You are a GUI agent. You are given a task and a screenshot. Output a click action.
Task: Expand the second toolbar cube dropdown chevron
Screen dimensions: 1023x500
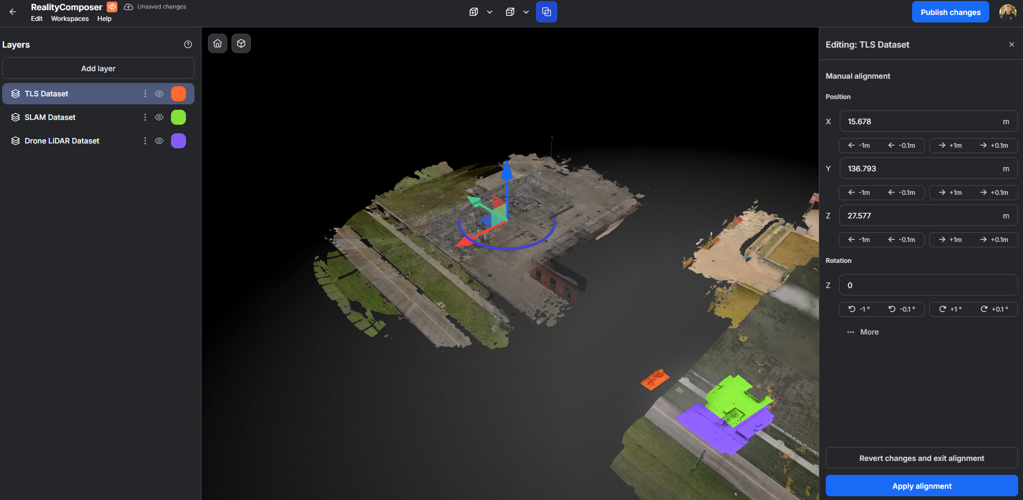(x=526, y=12)
